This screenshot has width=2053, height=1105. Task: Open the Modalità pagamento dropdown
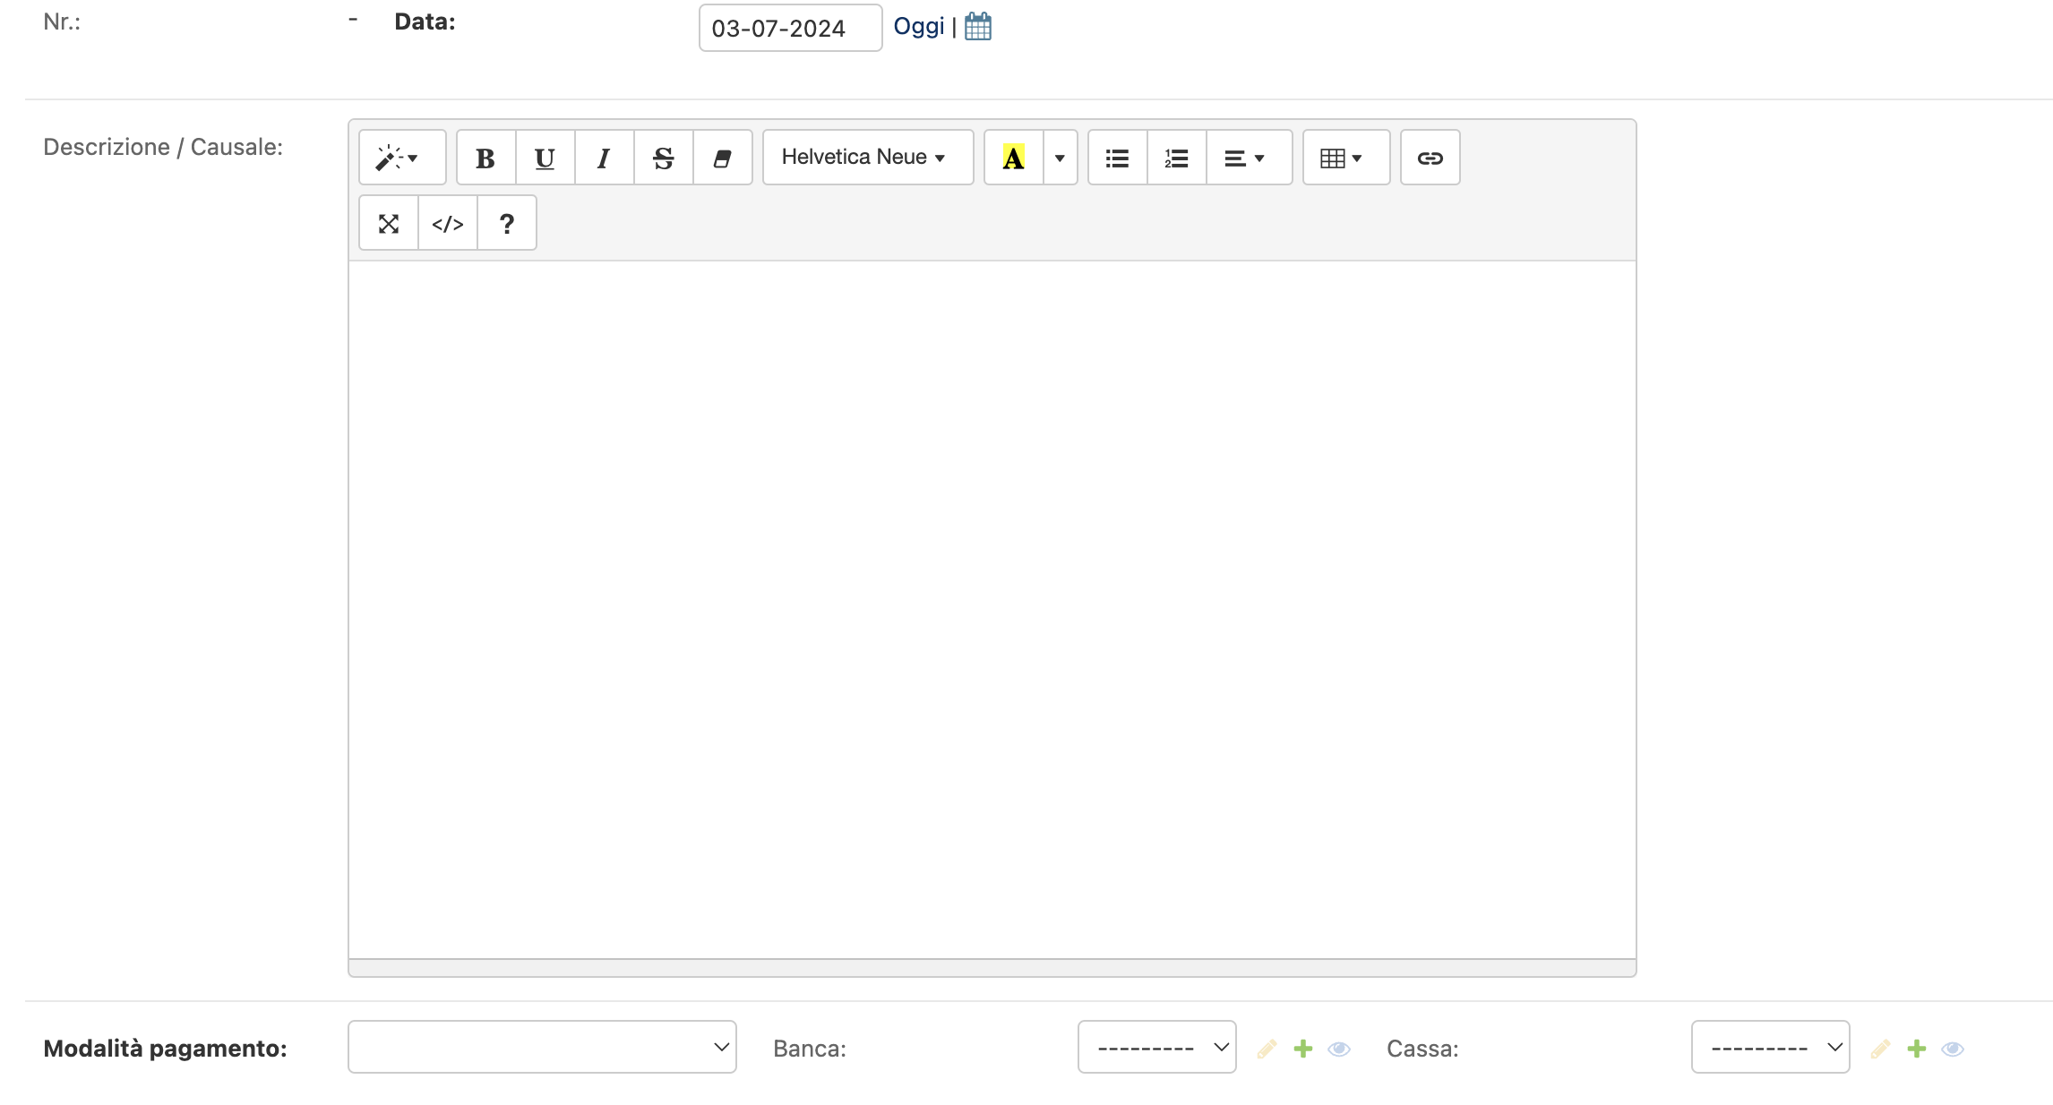[x=542, y=1047]
